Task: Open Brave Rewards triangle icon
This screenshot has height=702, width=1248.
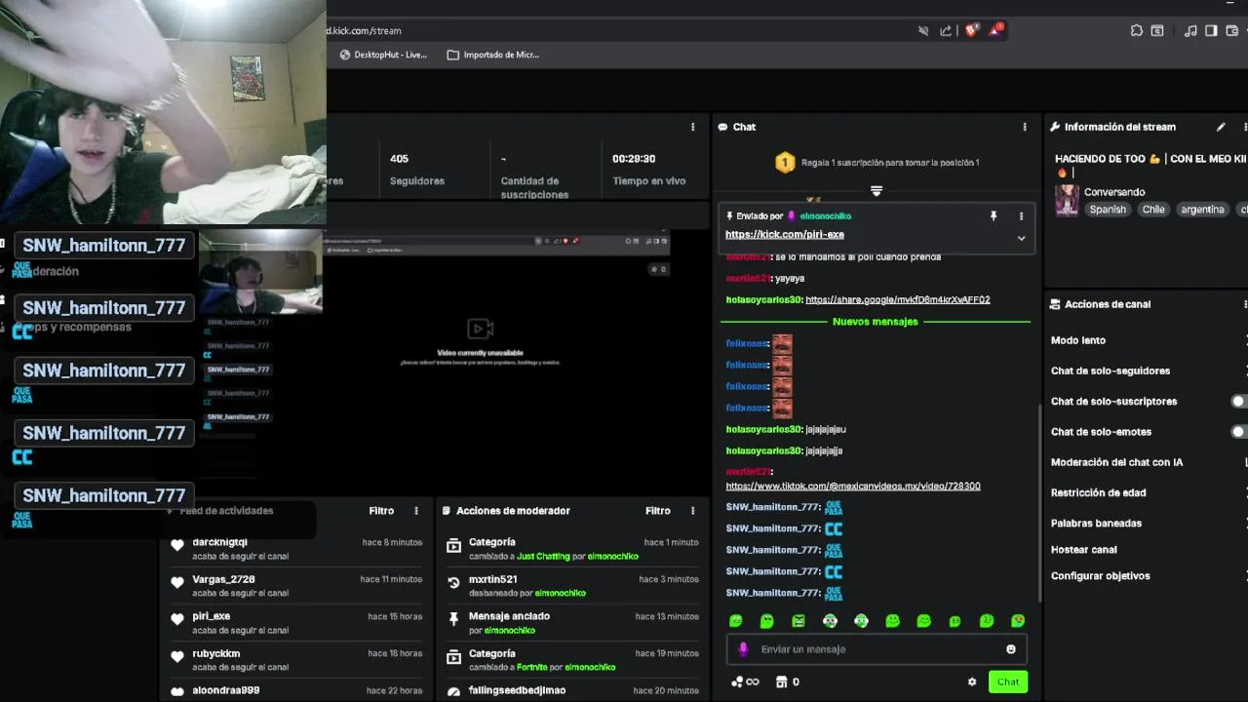Action: point(995,30)
